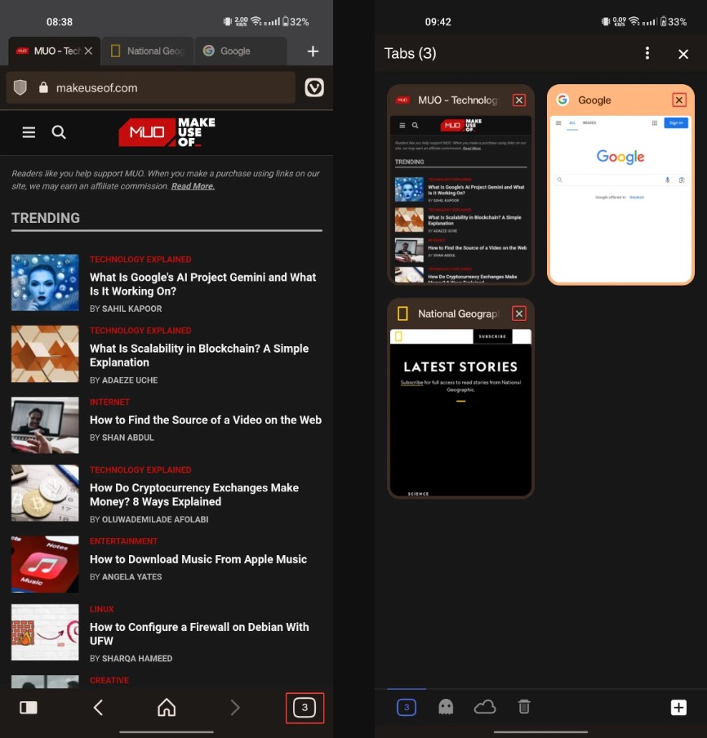Open a new tab with plus button
The image size is (707, 738).
[x=678, y=707]
